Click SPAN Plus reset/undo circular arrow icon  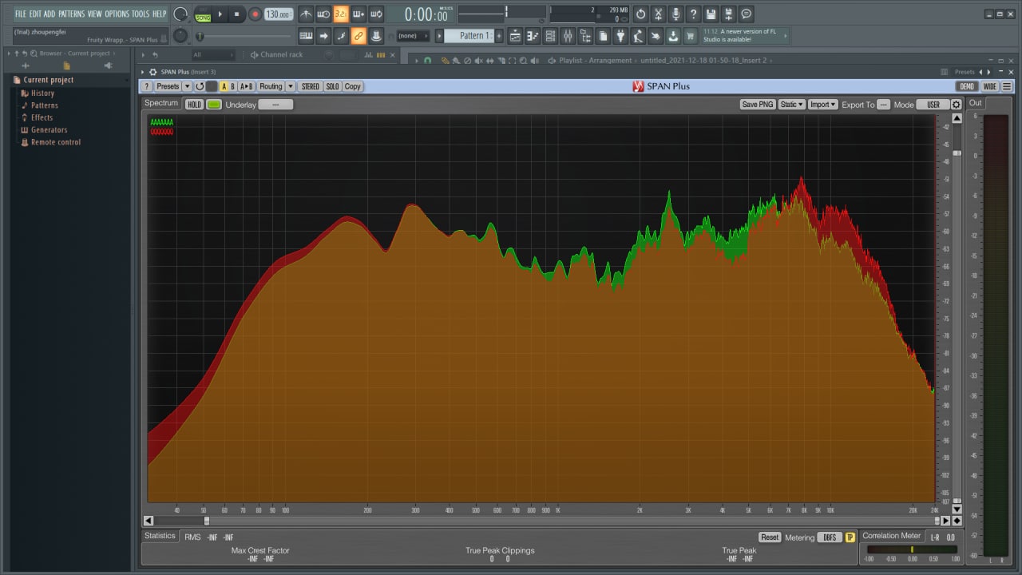tap(200, 86)
